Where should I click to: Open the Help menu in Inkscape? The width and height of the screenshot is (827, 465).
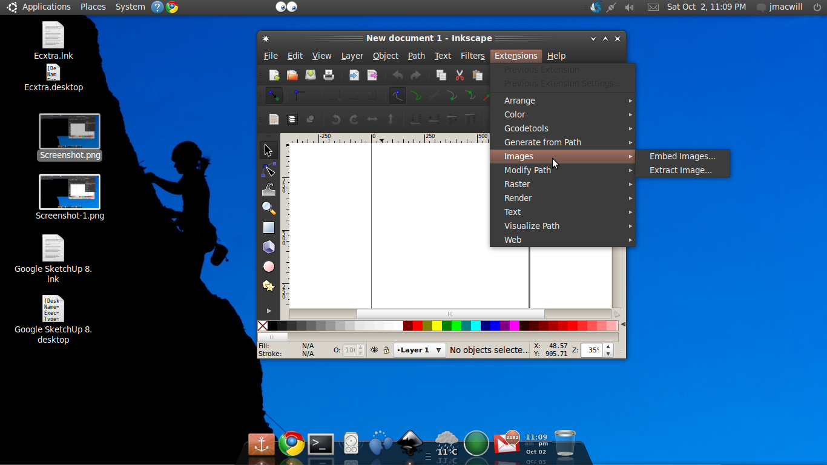(556, 56)
